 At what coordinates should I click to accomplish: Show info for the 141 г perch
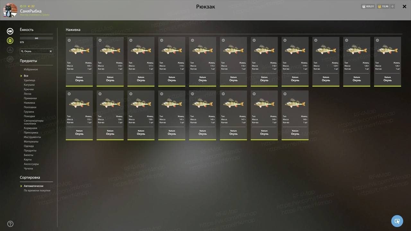162,94
